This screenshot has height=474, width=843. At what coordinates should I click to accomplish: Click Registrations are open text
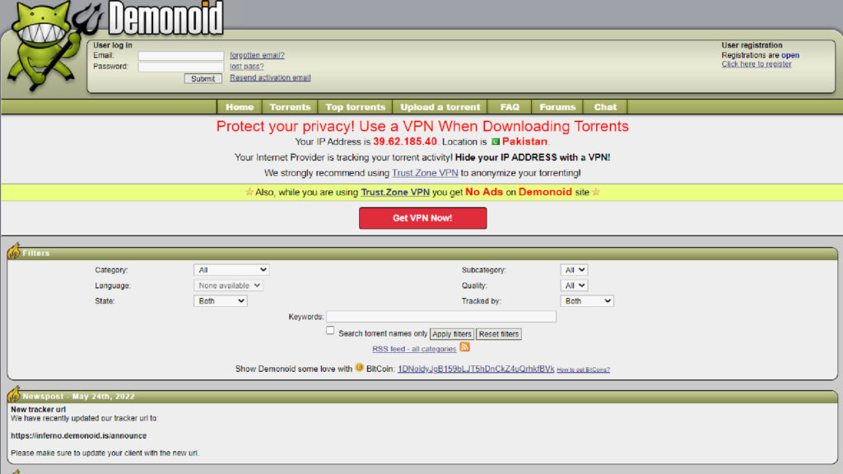[760, 55]
